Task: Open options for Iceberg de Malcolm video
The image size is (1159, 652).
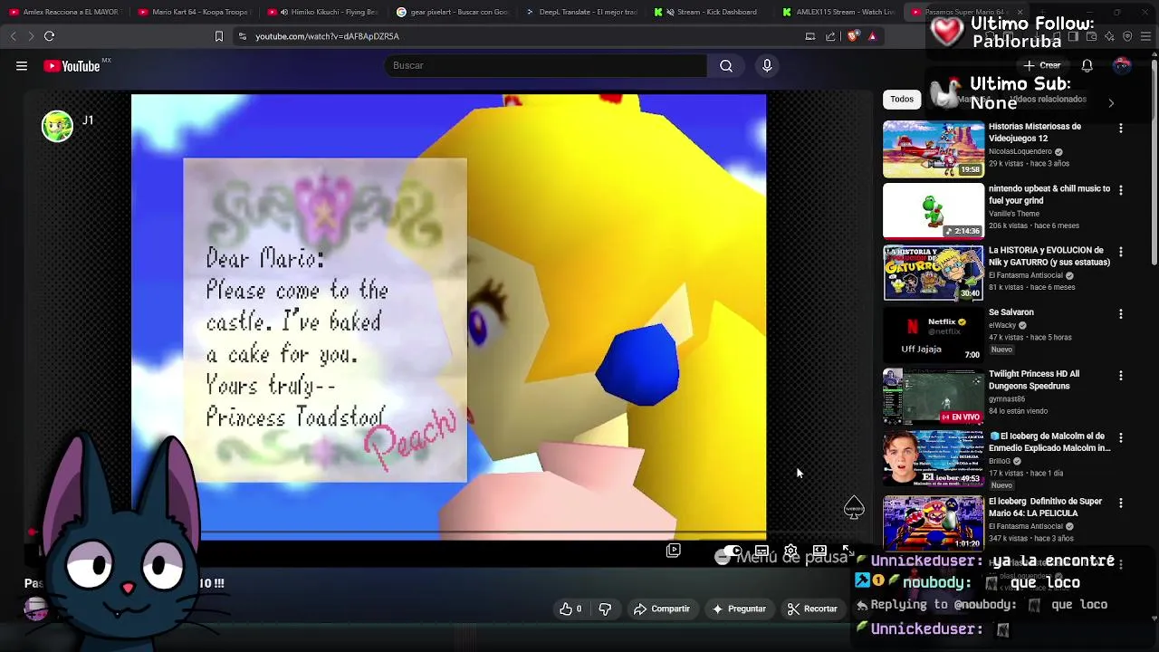Action: [1121, 437]
